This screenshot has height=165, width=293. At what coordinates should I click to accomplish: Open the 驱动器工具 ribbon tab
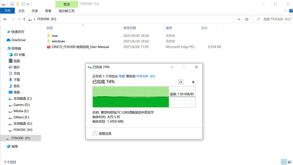coord(67,11)
